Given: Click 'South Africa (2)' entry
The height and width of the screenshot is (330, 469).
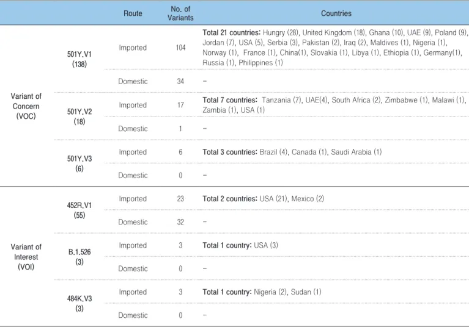Looking at the screenshot, I should click(356, 100).
